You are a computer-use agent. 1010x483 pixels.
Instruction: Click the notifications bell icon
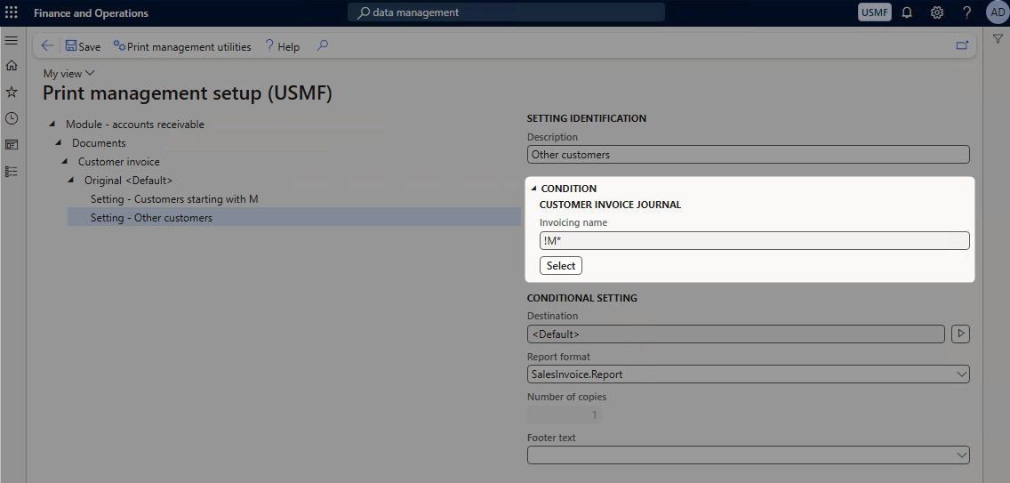tap(907, 12)
